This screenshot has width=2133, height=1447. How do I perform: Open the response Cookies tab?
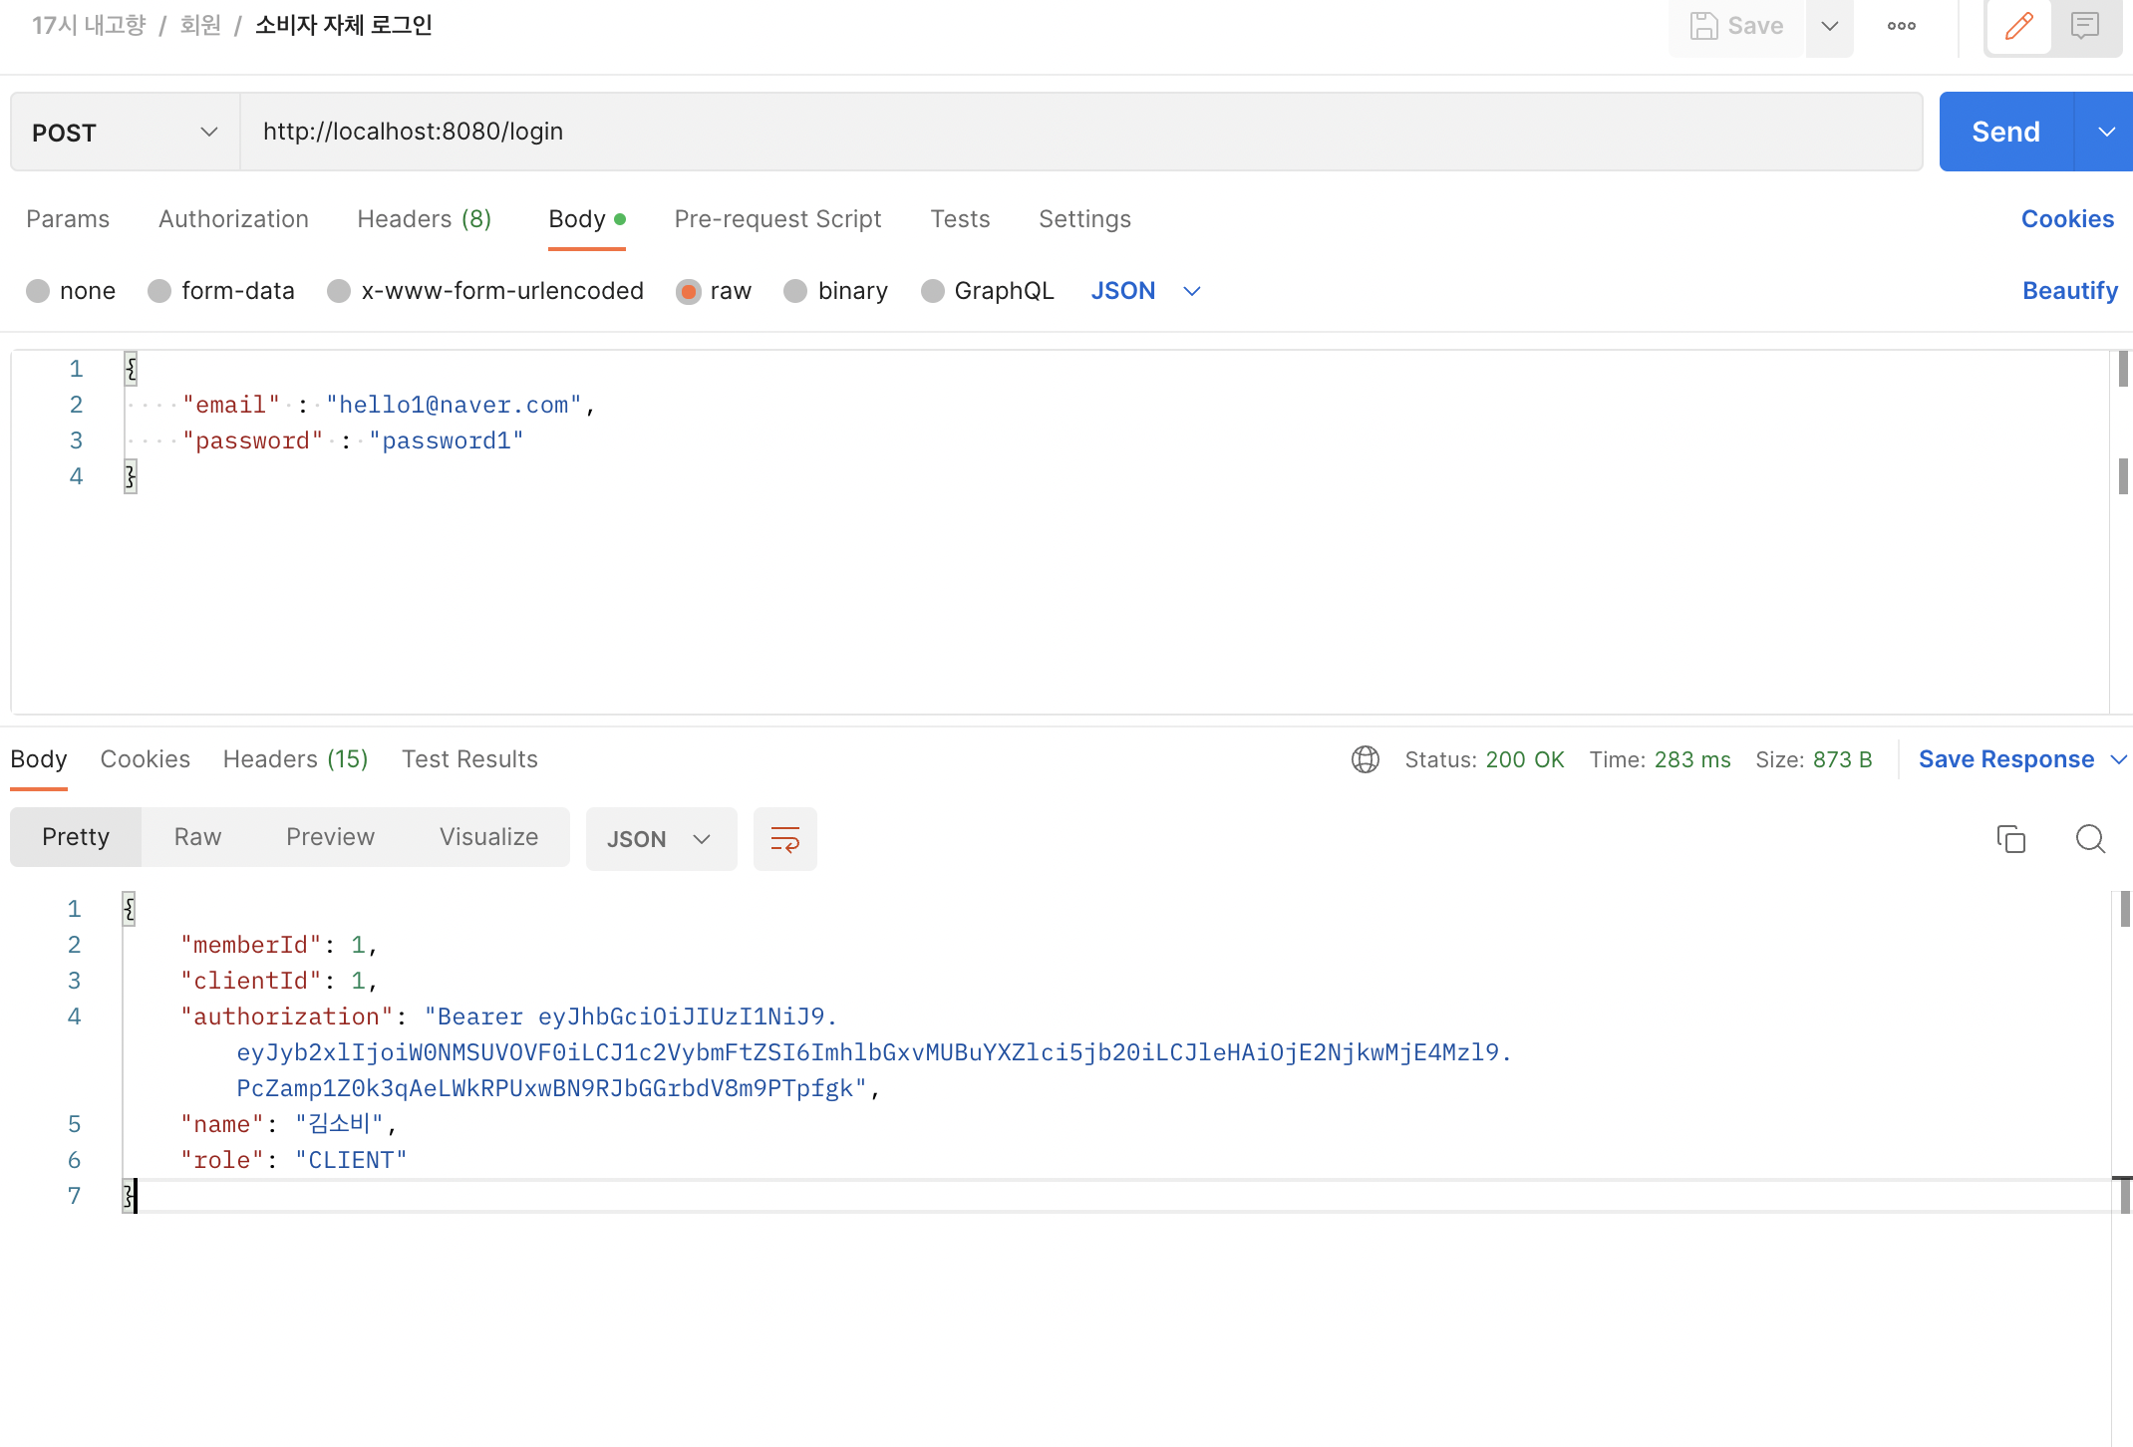[x=146, y=759]
